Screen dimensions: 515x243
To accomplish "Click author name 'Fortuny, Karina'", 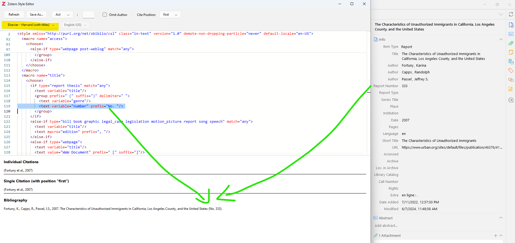I will (x=414, y=66).
